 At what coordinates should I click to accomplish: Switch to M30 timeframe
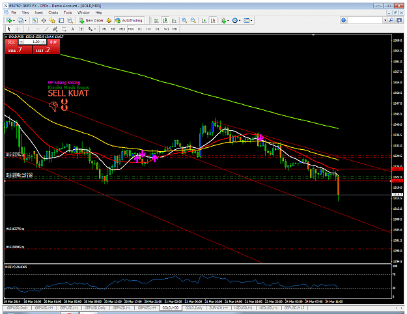[x=131, y=29]
